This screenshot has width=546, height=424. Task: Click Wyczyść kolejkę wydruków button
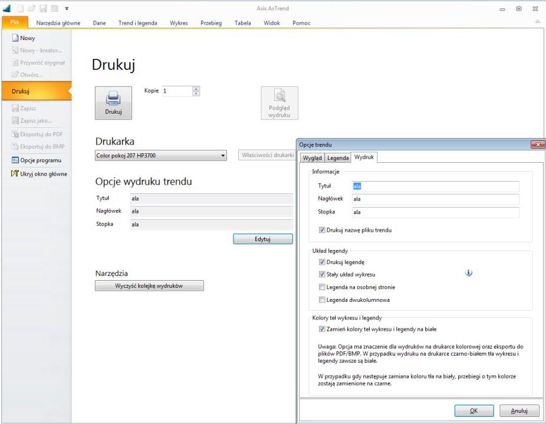149,285
